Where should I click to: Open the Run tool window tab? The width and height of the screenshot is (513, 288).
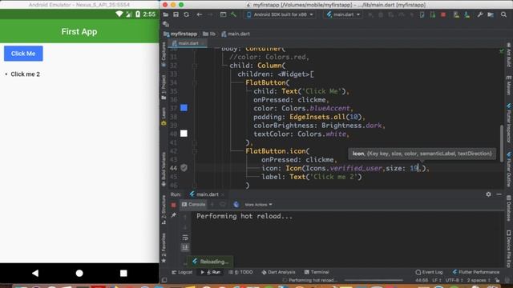point(210,272)
